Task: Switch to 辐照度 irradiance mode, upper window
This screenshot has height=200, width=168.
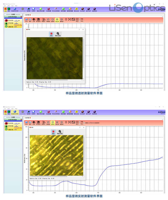Action: (x=62, y=20)
